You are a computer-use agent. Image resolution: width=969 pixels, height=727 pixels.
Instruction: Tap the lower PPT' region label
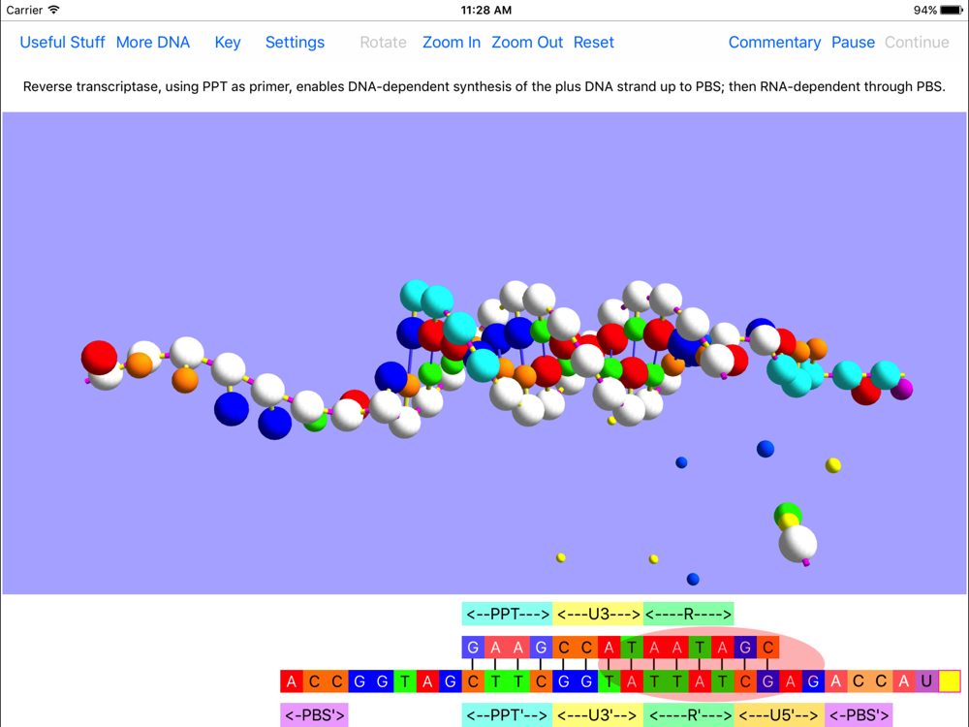508,714
